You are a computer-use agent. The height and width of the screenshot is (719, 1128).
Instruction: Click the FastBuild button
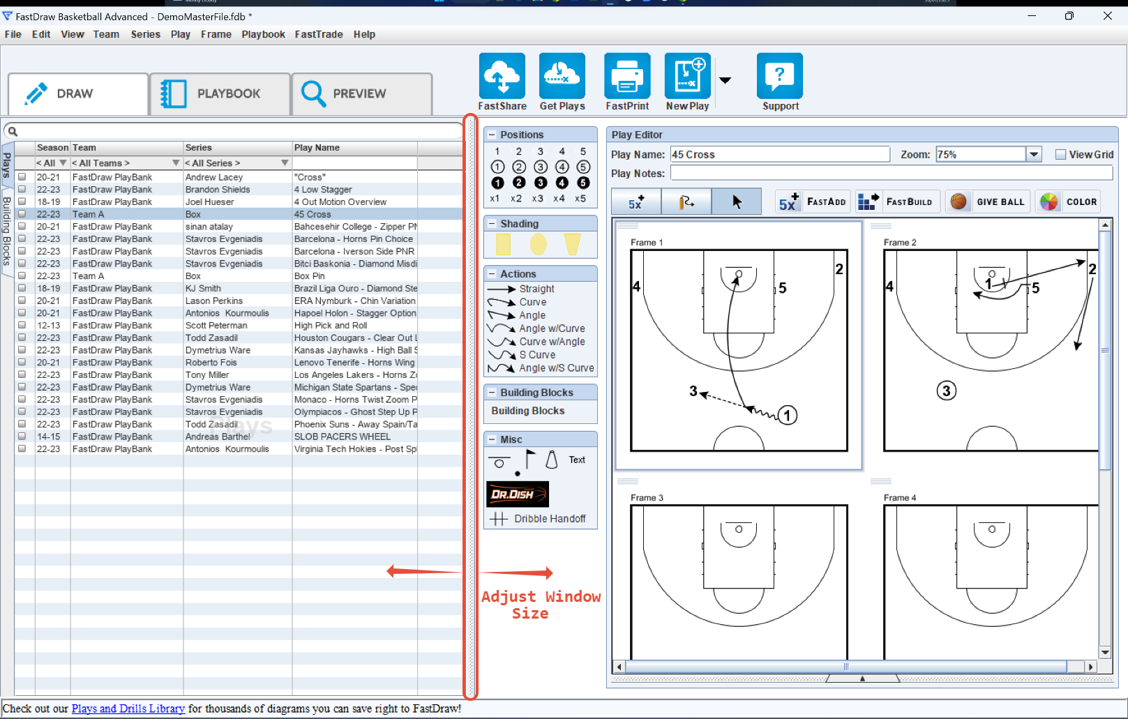coord(898,202)
